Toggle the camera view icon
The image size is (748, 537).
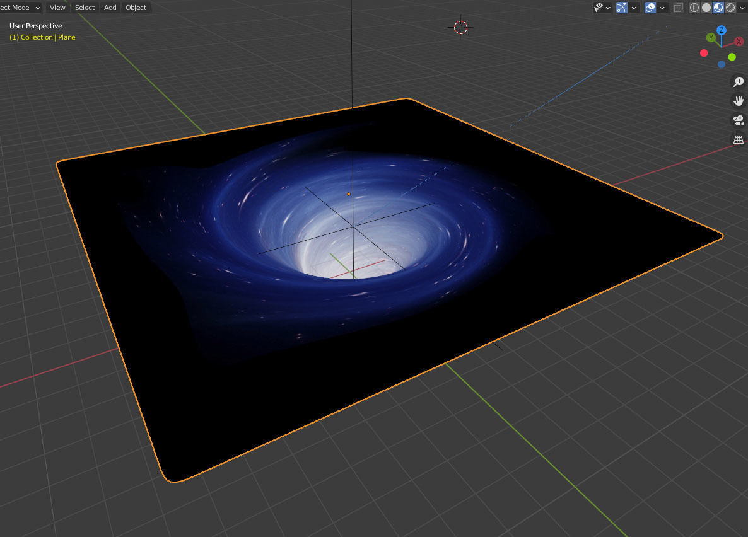coord(739,120)
